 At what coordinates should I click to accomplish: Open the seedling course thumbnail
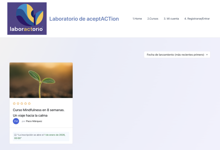41,80
